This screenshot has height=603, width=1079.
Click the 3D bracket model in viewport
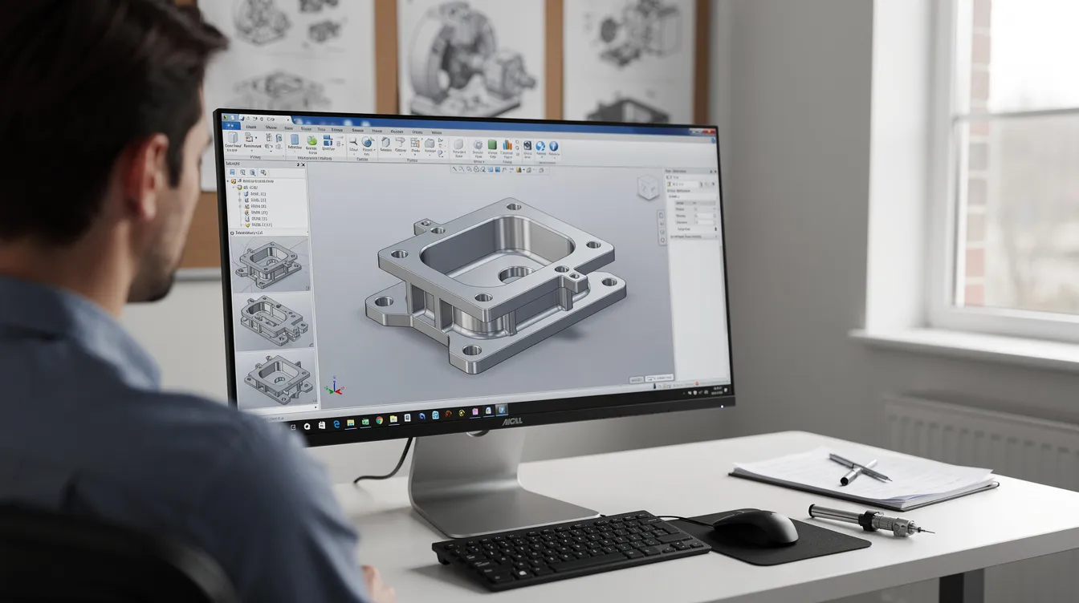point(496,285)
